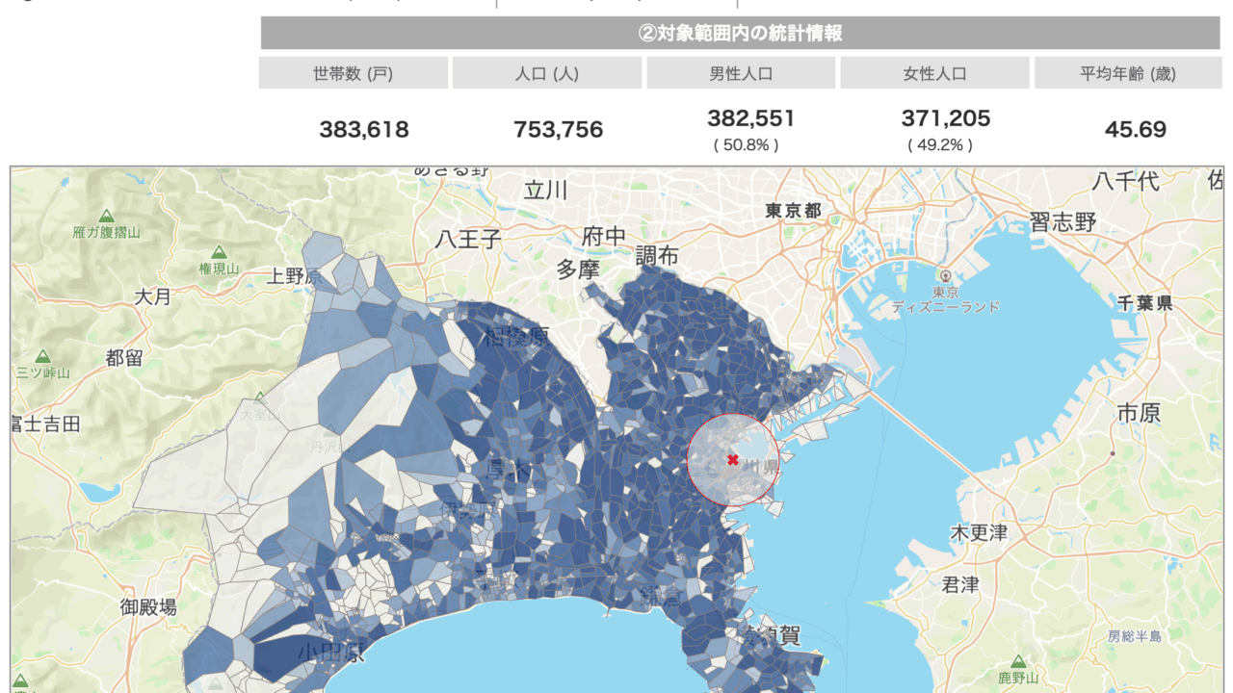Select the 男性人口 column header
The image size is (1233, 693).
pyautogui.click(x=741, y=73)
